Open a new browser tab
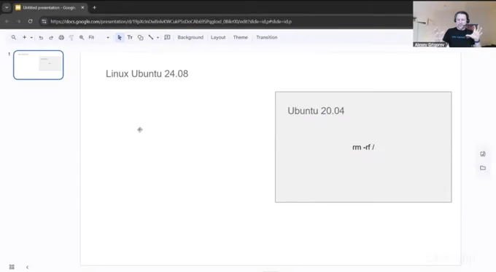The width and height of the screenshot is (496, 272). [x=94, y=7]
